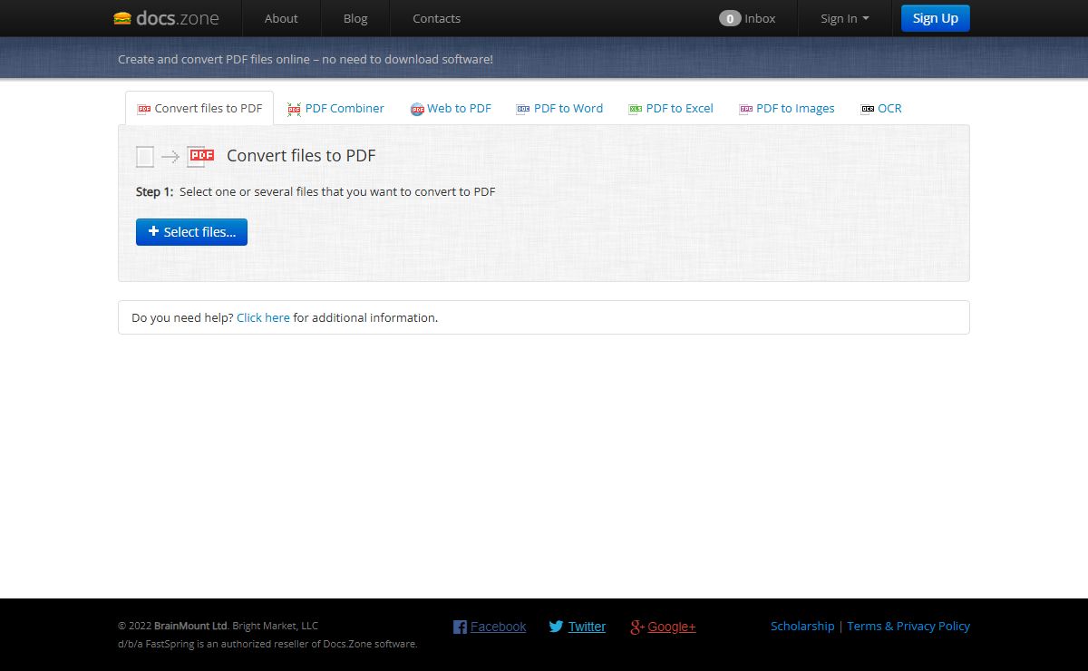The image size is (1088, 671).
Task: Select the Convert files to PDF tab
Action: (199, 108)
